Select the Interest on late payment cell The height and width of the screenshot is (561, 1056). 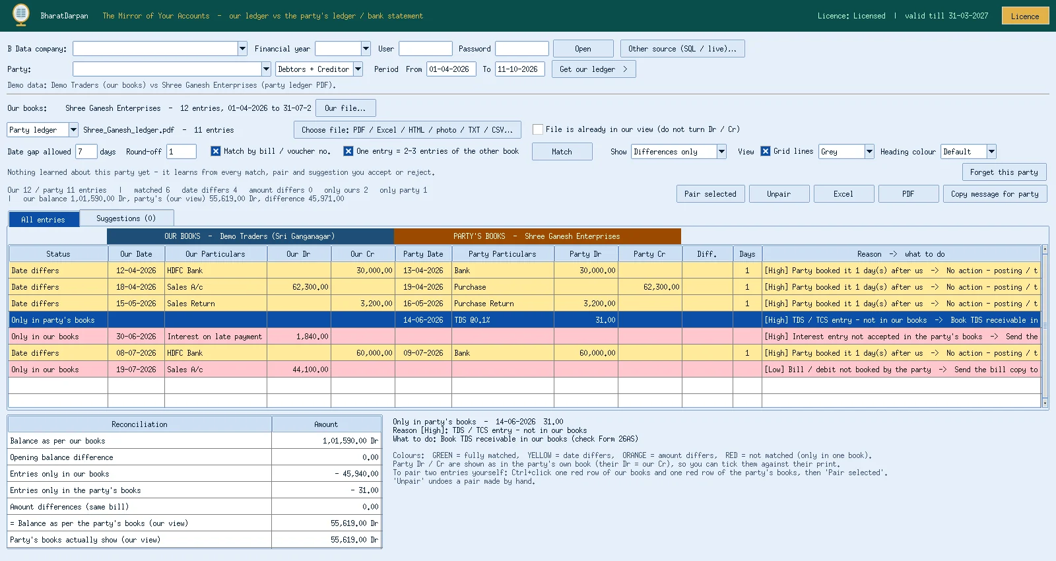point(216,337)
